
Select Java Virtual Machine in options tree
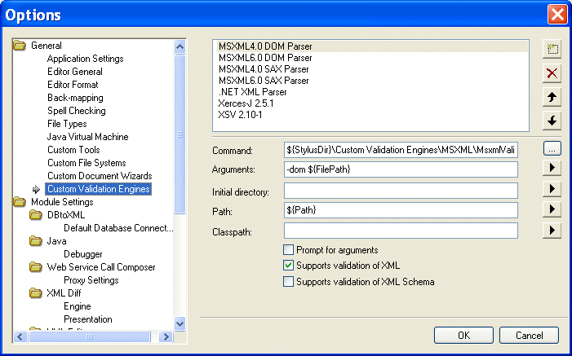pos(87,137)
